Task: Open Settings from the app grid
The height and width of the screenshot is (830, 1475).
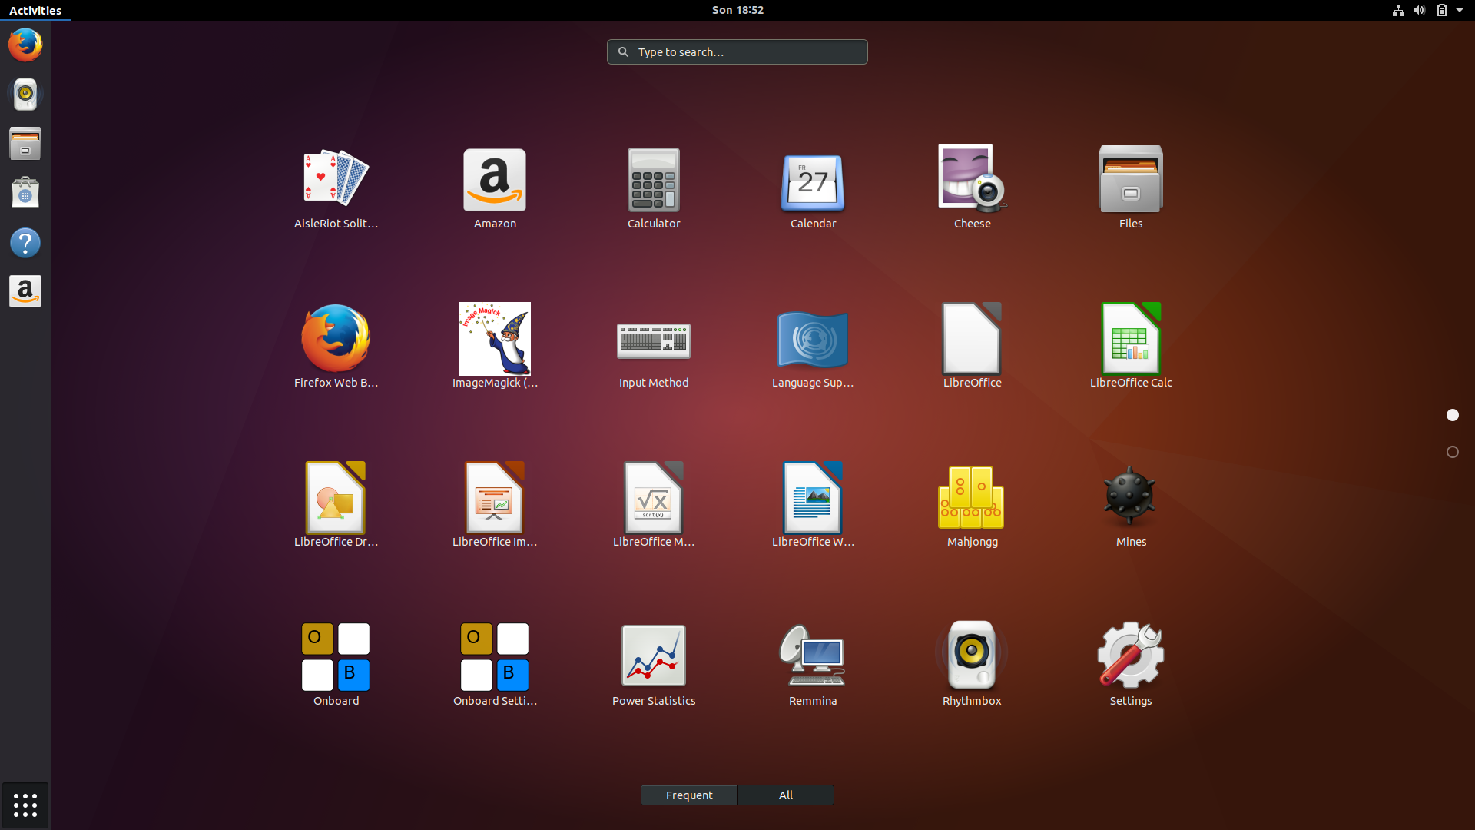Action: 1130,657
